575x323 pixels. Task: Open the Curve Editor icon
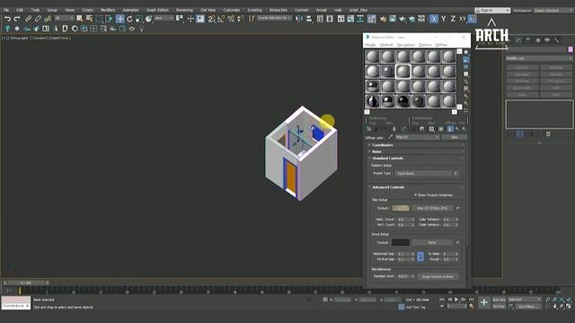point(350,19)
